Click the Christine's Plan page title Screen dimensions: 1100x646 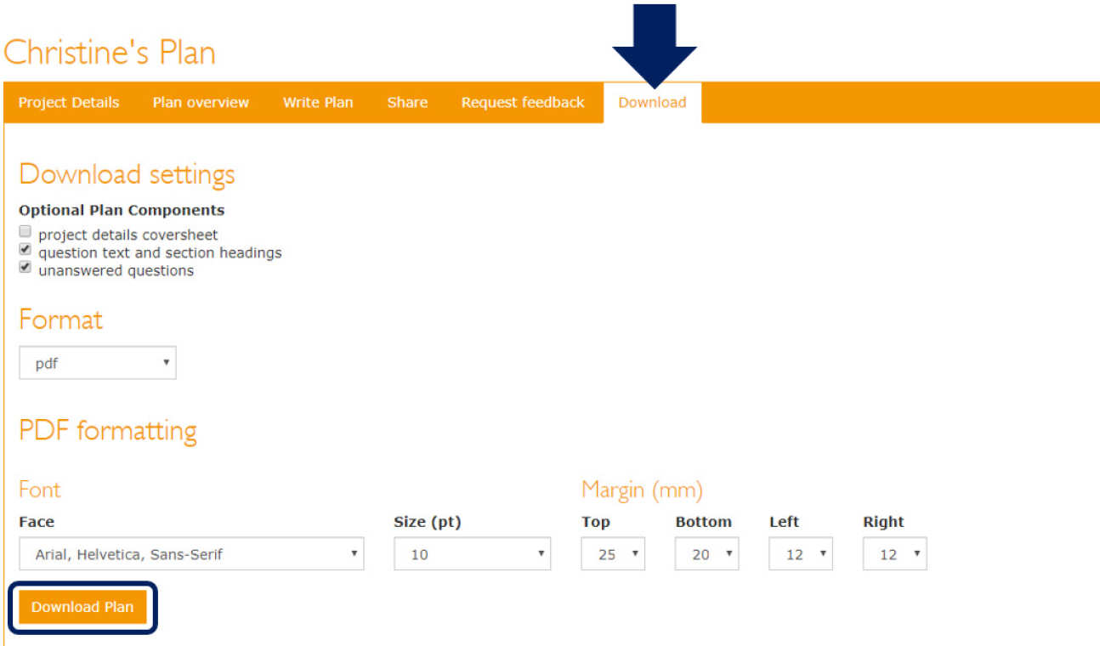[110, 53]
